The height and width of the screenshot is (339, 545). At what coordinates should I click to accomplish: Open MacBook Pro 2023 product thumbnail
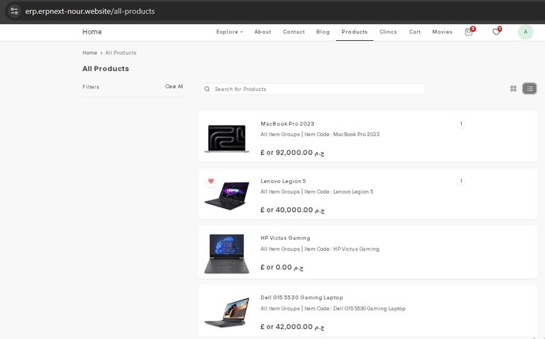226,138
